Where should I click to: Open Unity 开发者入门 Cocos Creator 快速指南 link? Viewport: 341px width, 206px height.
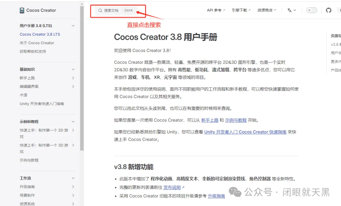click(x=245, y=132)
